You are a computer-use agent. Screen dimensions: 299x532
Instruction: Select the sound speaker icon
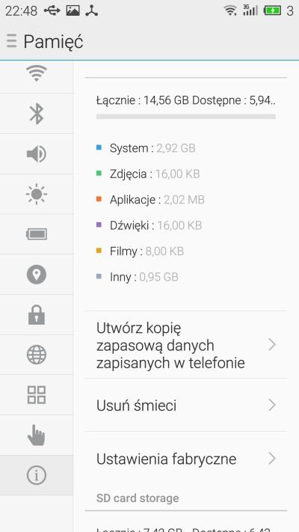[37, 154]
